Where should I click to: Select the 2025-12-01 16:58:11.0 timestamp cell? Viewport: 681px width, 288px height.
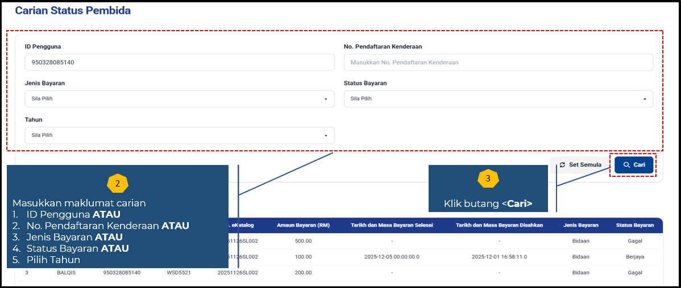click(x=499, y=257)
